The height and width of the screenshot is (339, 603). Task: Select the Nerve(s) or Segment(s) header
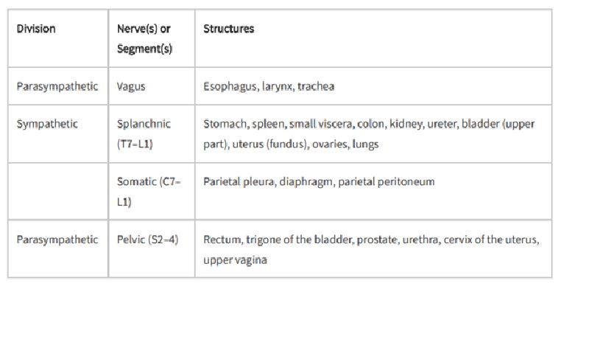coord(144,38)
